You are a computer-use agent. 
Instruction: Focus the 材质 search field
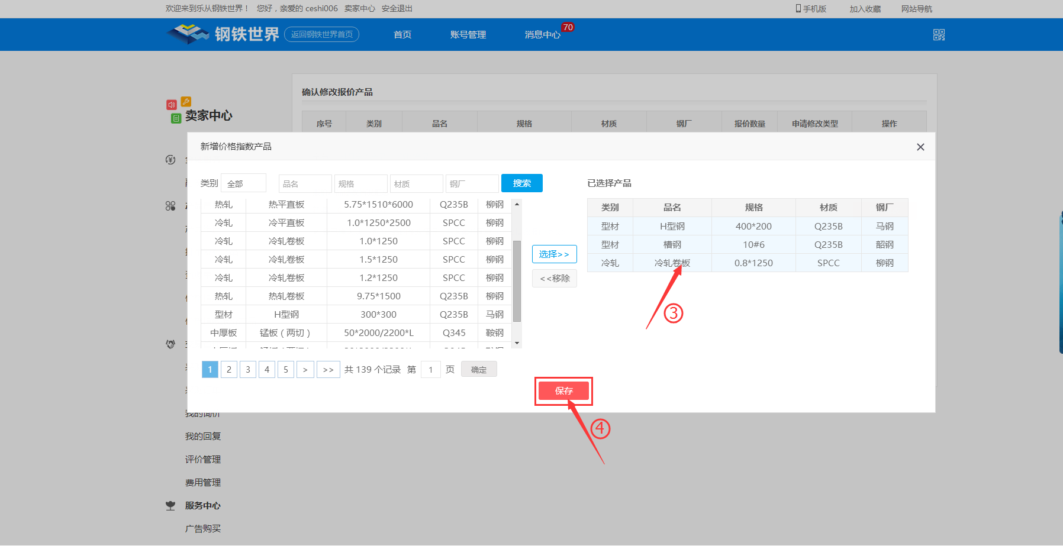[x=416, y=183]
